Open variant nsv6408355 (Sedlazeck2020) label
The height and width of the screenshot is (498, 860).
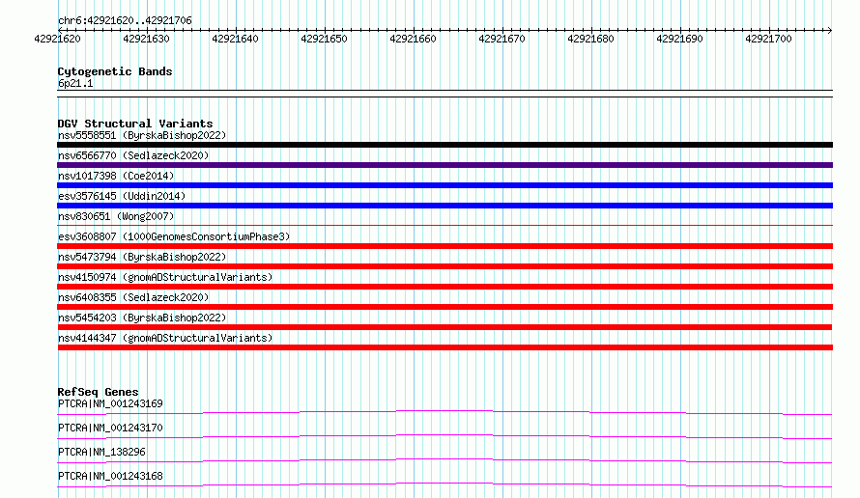tap(133, 297)
